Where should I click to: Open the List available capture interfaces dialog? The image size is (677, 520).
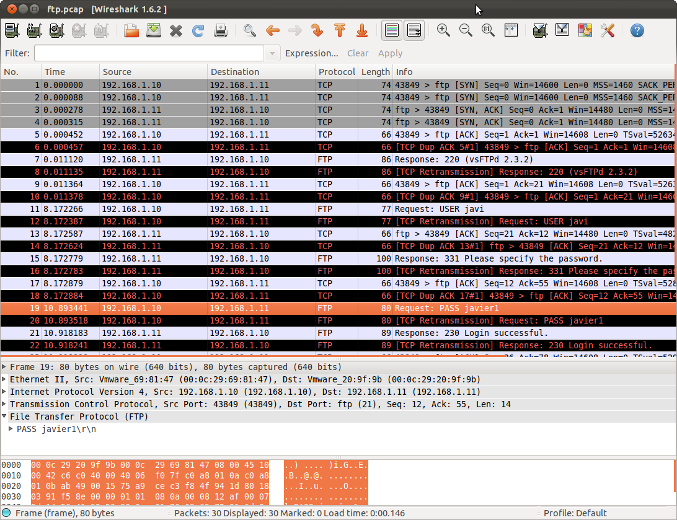(11, 30)
